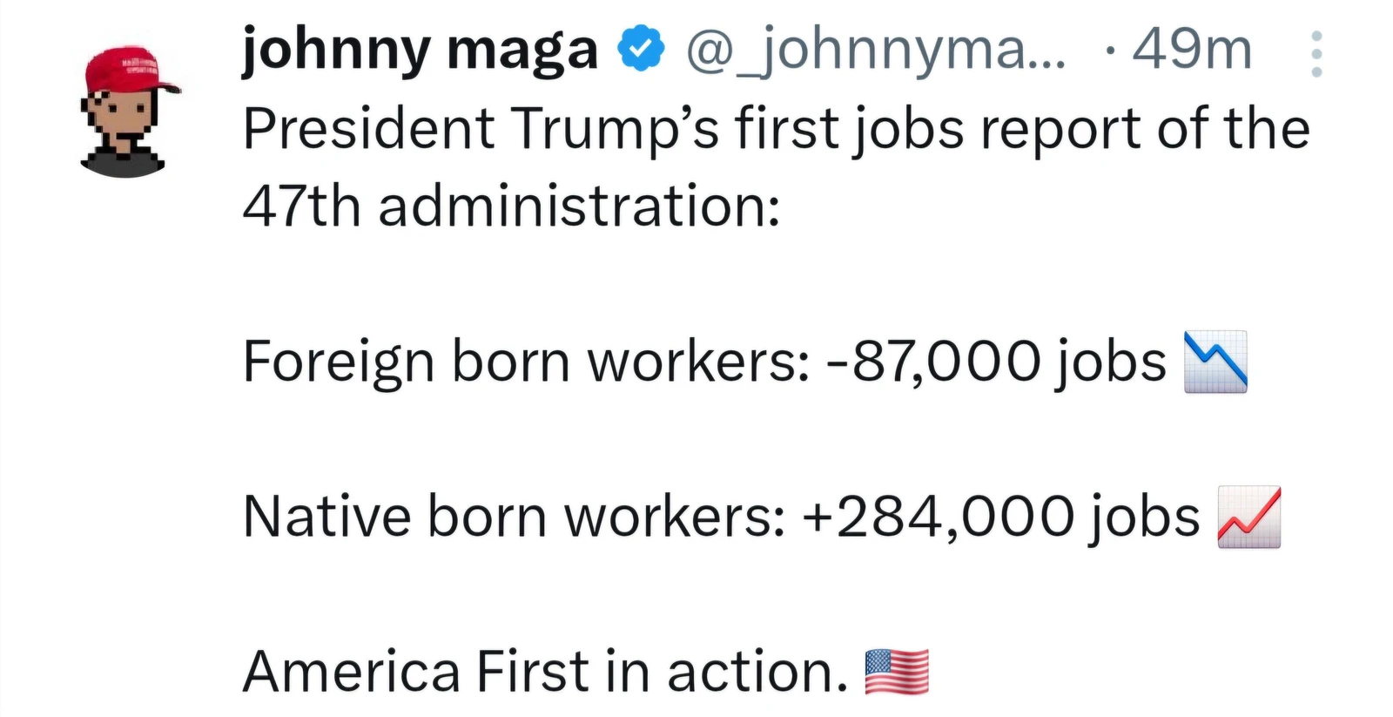Click the upward trend chart emoji
The width and height of the screenshot is (1393, 717).
pyautogui.click(x=1248, y=517)
